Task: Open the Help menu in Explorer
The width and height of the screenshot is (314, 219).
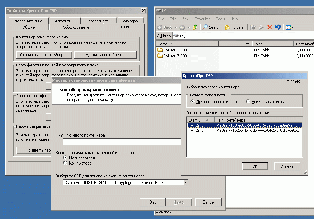Action: point(234,19)
